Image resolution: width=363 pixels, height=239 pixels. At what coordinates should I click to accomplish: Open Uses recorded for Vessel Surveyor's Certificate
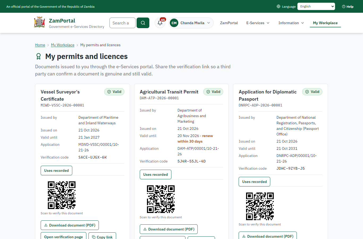click(x=56, y=170)
